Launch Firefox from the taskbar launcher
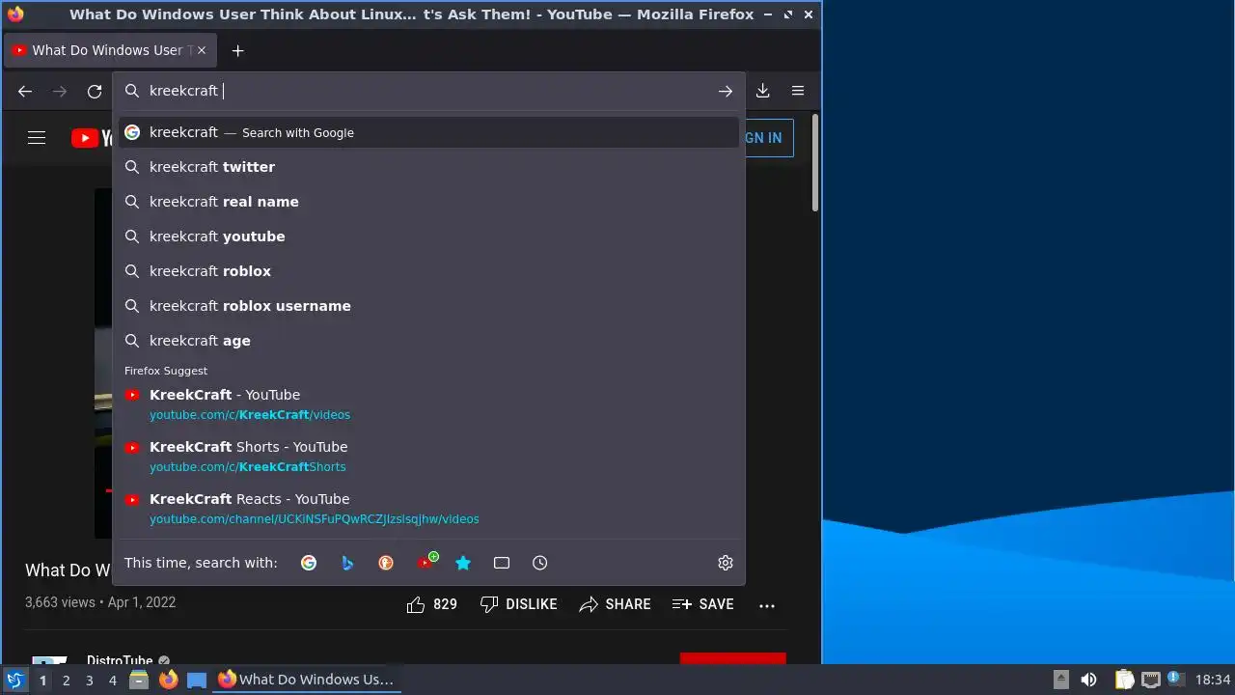 (168, 680)
